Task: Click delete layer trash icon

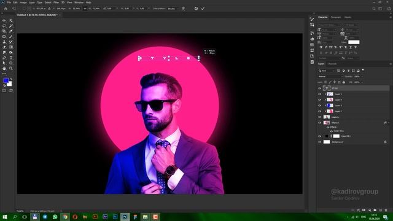Action: pyautogui.click(x=386, y=210)
